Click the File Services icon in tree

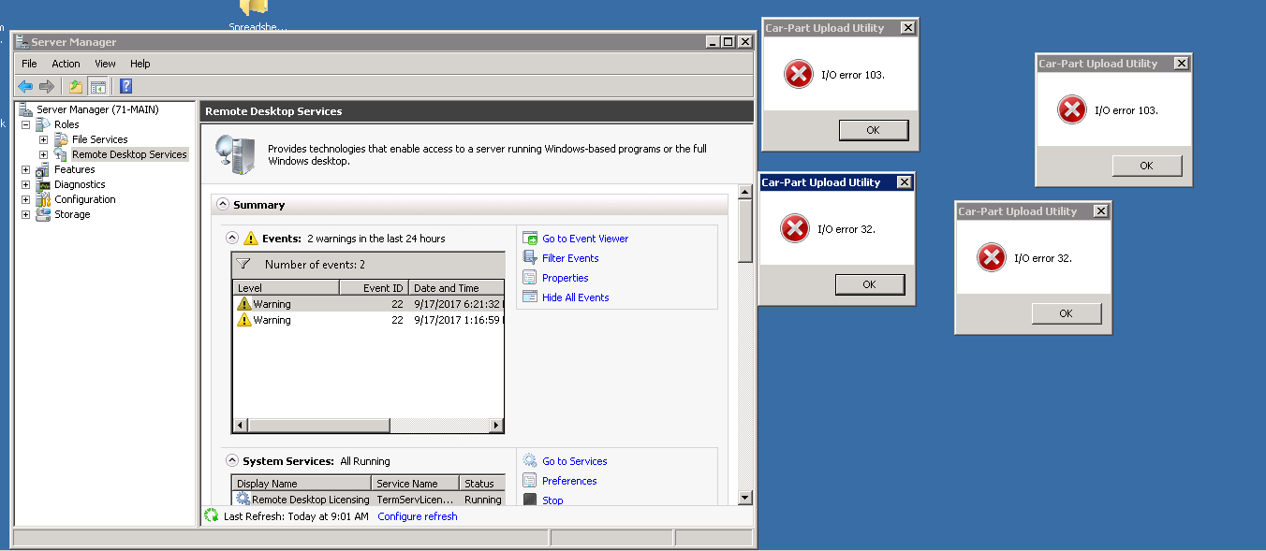point(61,139)
